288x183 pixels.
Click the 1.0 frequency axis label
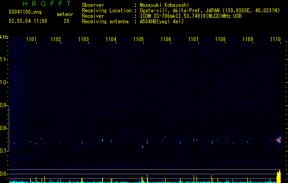(4, 82)
